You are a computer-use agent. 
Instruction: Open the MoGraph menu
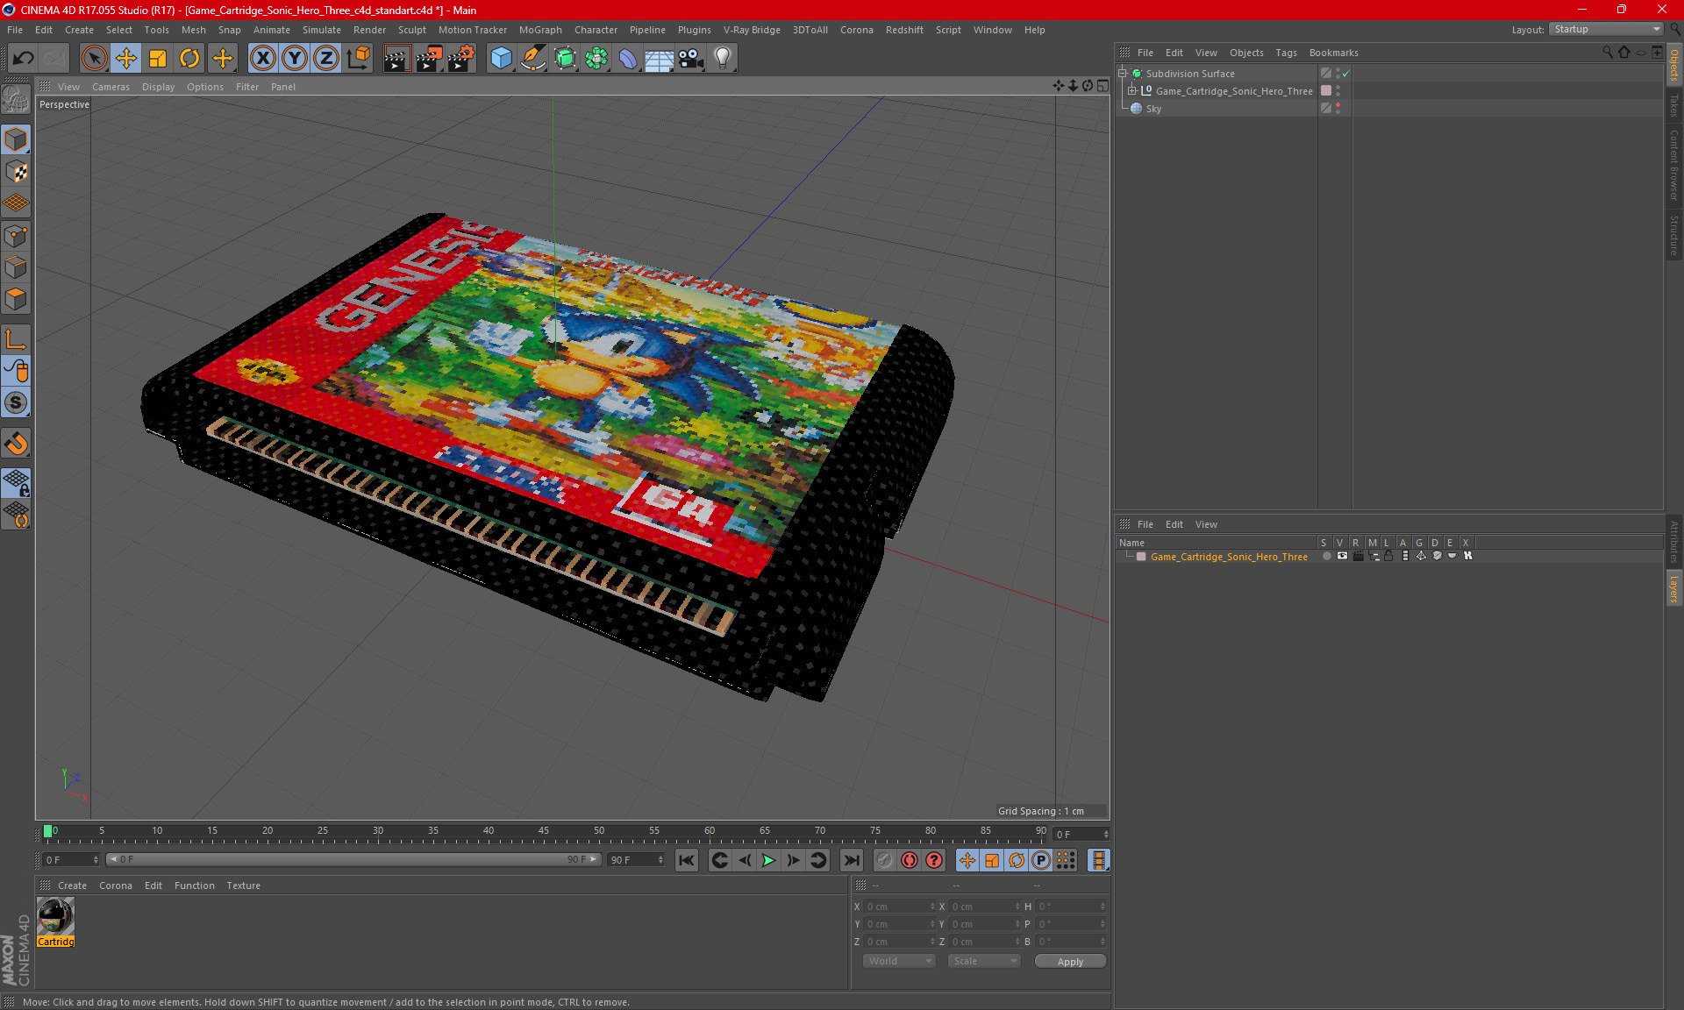540,30
